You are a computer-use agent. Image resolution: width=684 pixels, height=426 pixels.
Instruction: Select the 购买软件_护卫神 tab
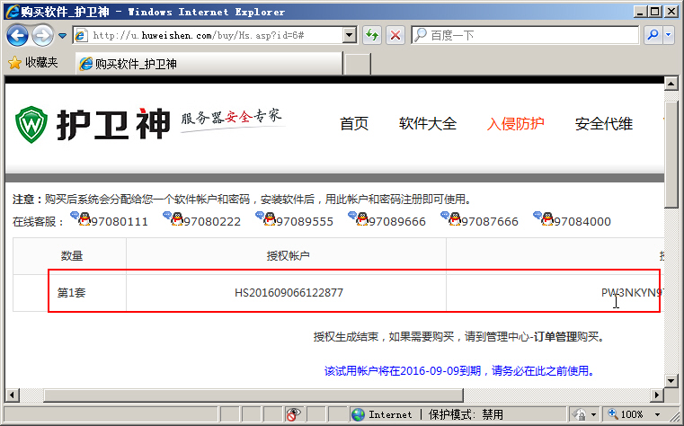coord(209,64)
